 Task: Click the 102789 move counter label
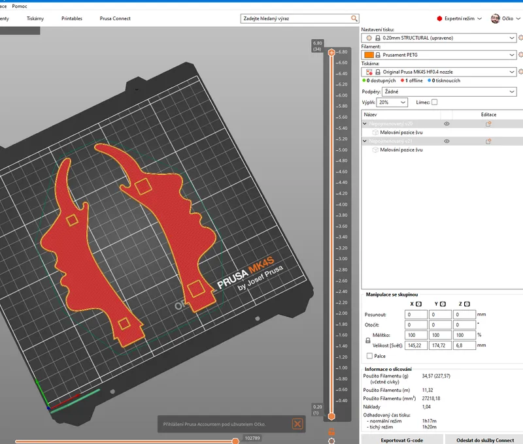pos(252,438)
